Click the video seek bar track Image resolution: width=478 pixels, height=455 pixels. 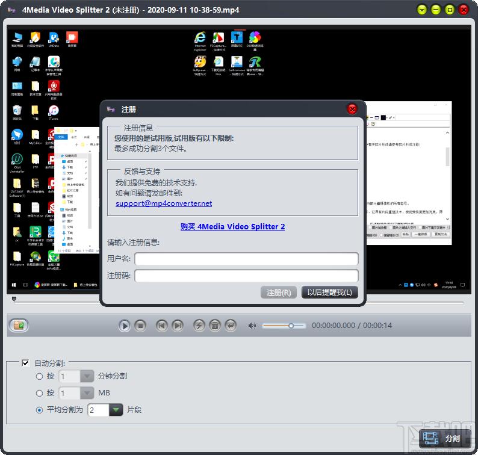coord(238,303)
